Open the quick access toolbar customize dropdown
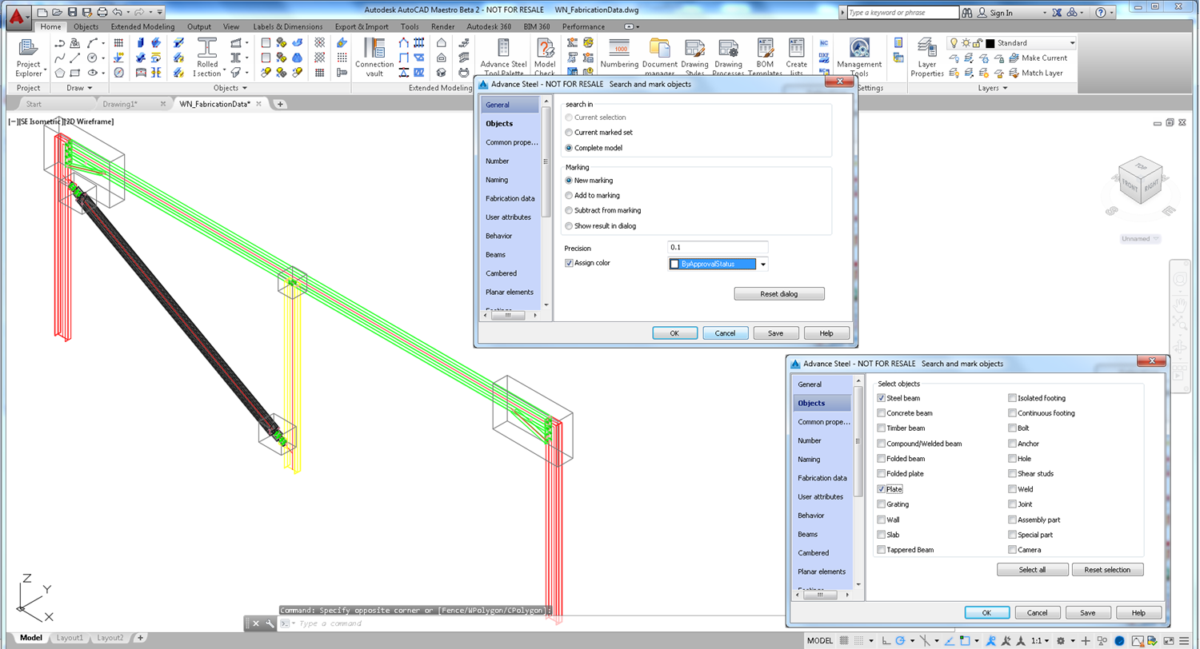1200x649 pixels. (x=160, y=12)
